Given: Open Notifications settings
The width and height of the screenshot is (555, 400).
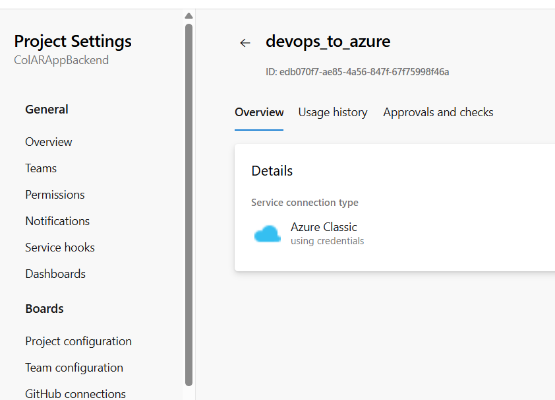Looking at the screenshot, I should tap(57, 221).
